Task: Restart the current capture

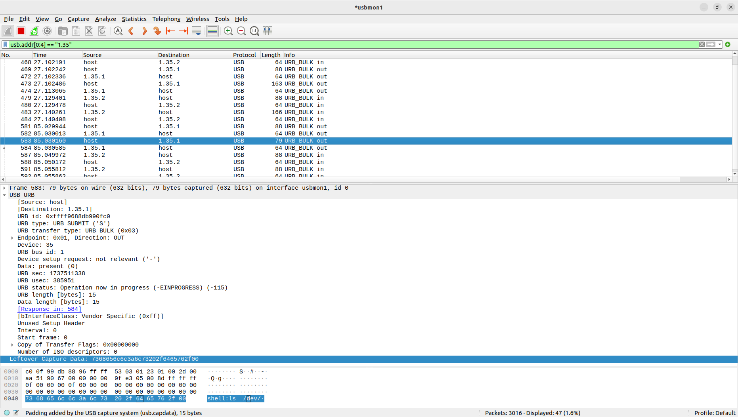Action: 34,31
